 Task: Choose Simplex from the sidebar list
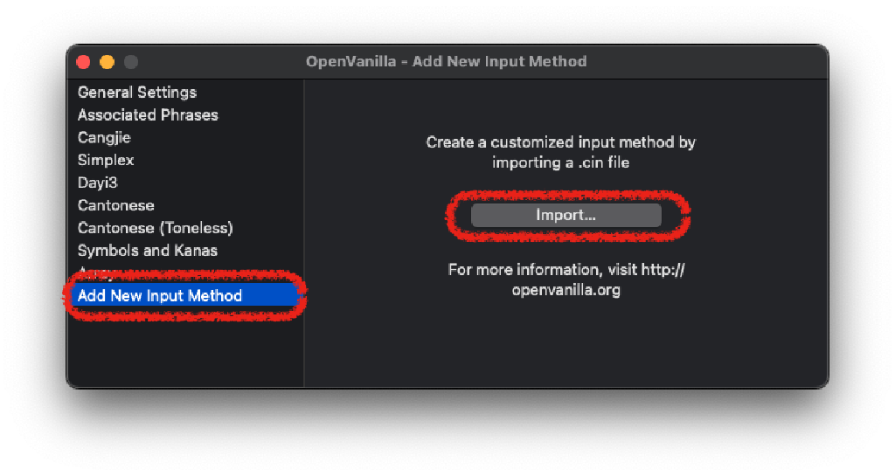106,161
